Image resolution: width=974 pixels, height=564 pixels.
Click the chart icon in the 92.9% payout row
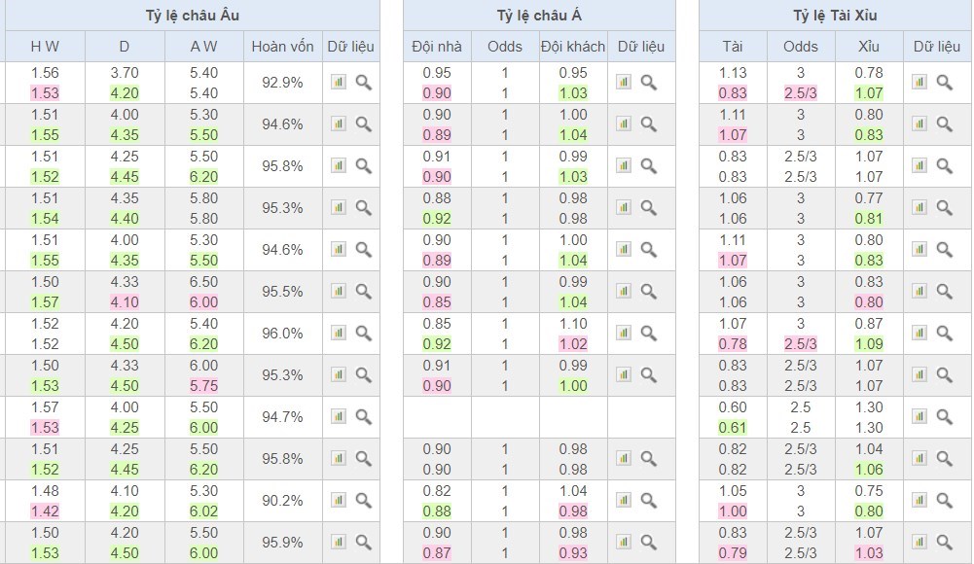coord(339,83)
